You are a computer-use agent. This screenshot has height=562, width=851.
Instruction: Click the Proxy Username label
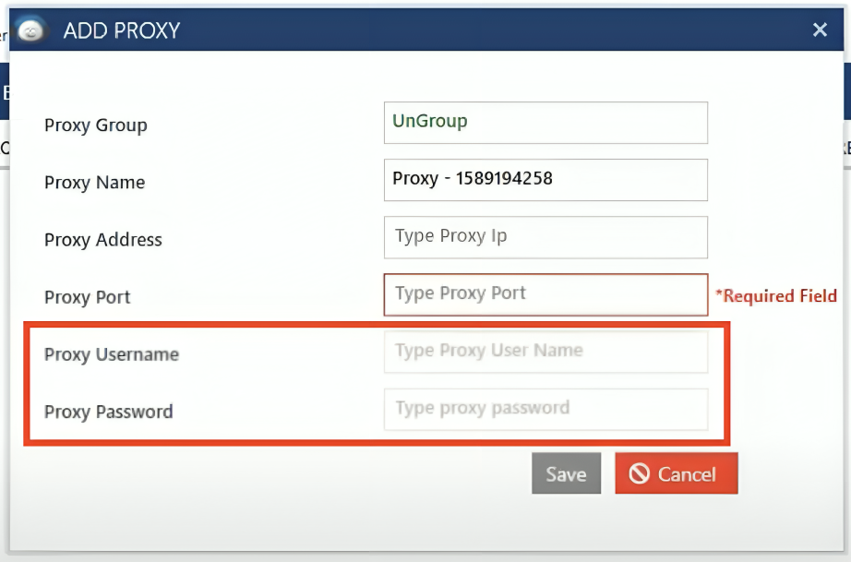(112, 354)
